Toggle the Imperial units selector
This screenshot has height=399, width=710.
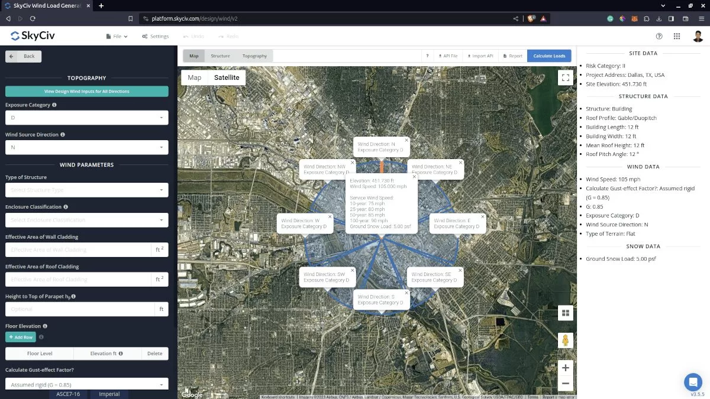pyautogui.click(x=109, y=394)
